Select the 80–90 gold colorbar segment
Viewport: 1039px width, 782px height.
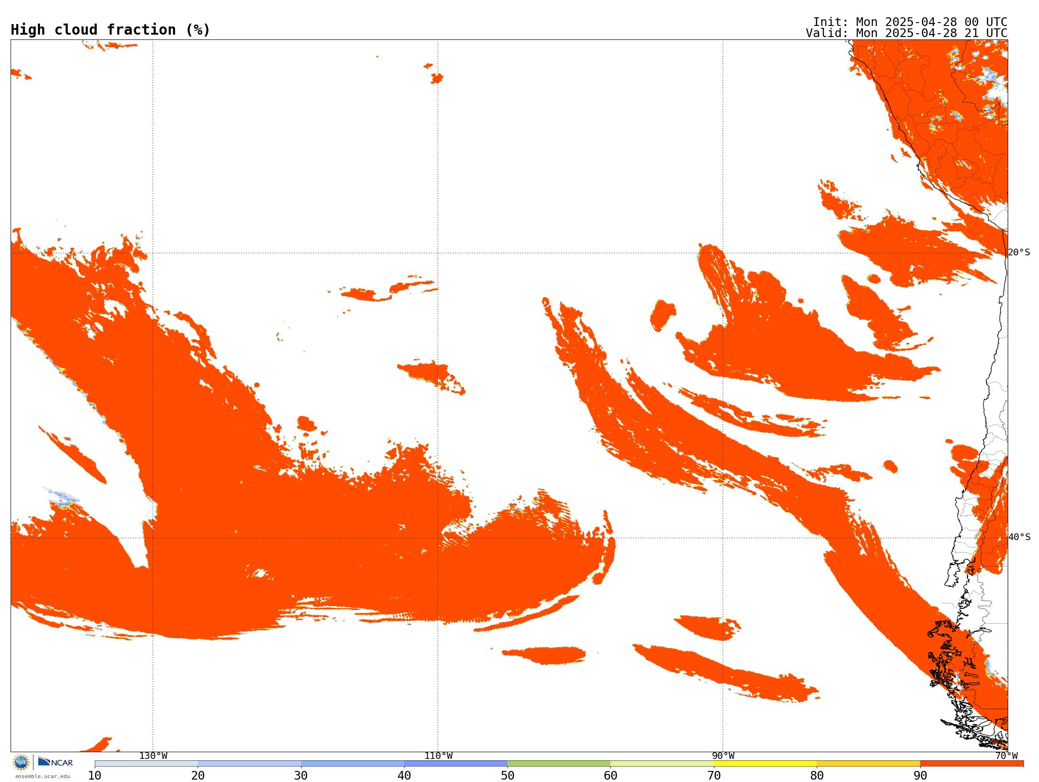(x=868, y=764)
